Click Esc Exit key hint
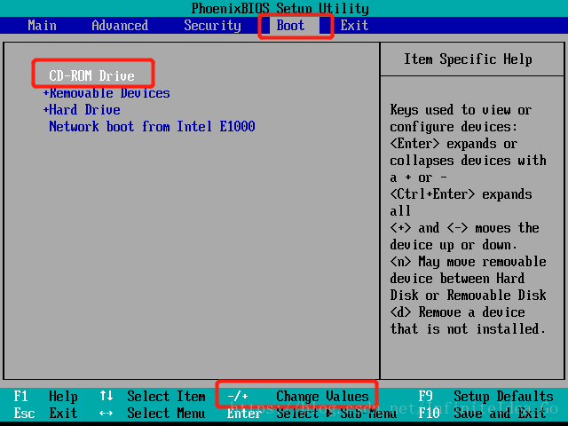 [45, 413]
